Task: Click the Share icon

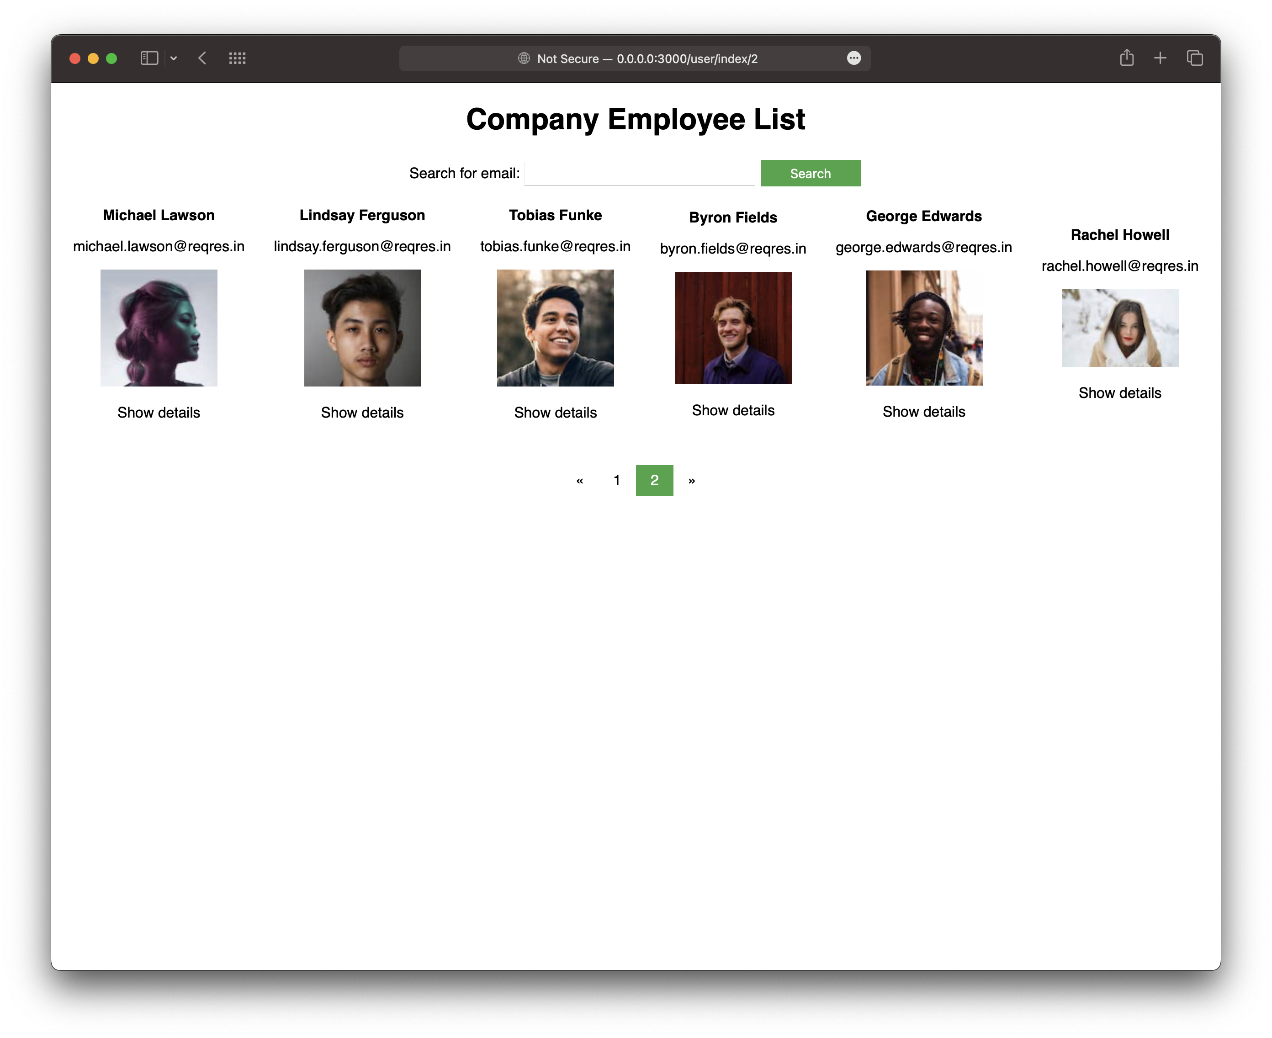Action: [x=1127, y=58]
